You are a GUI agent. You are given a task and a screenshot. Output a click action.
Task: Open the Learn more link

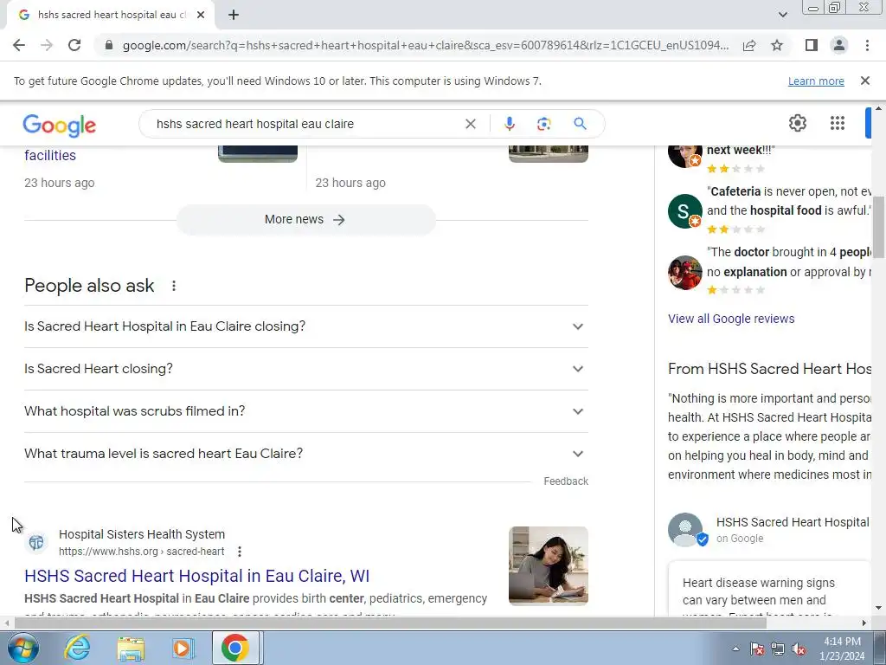tap(816, 81)
